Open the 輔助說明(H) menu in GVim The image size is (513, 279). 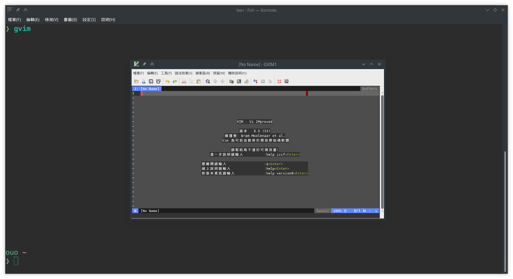click(237, 73)
